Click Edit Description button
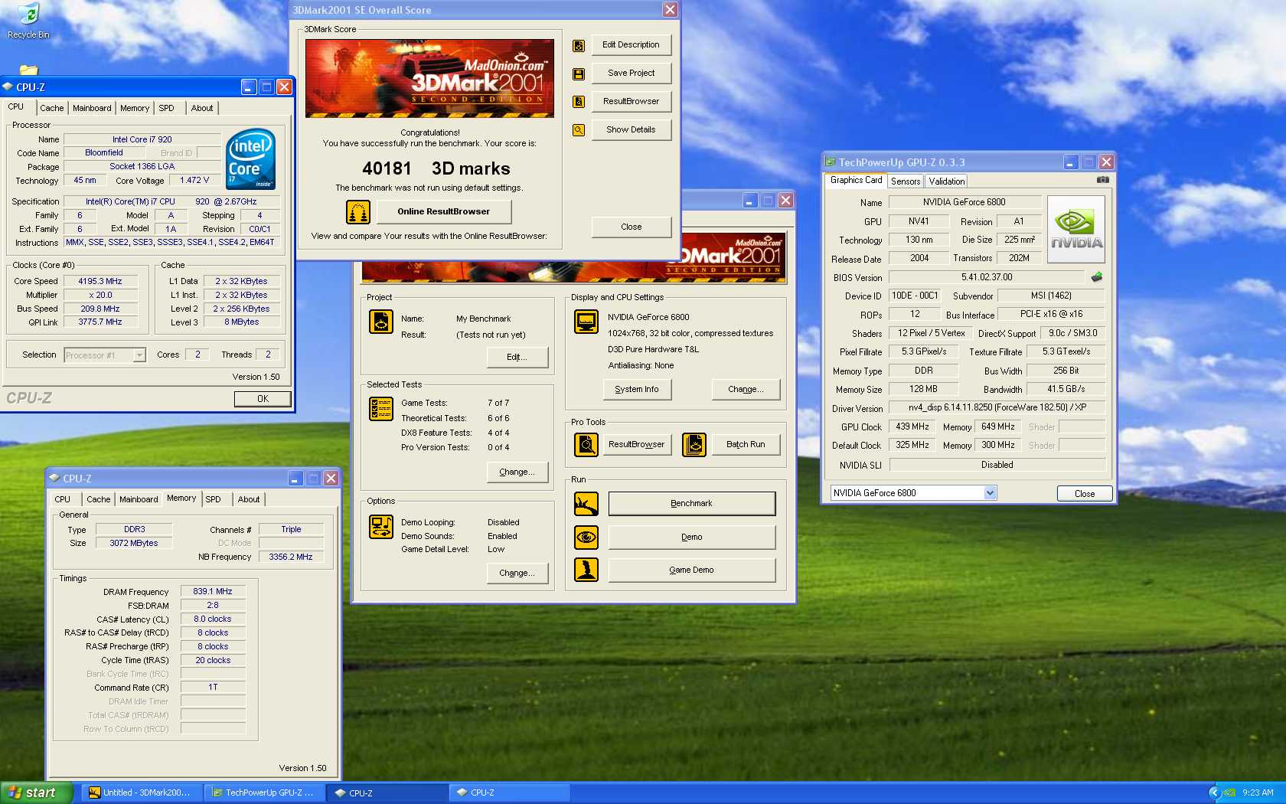This screenshot has height=804, width=1286. click(x=631, y=45)
